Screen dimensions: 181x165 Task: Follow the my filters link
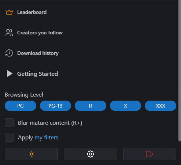coord(47,138)
